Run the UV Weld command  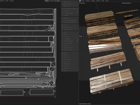[x=70, y=15]
